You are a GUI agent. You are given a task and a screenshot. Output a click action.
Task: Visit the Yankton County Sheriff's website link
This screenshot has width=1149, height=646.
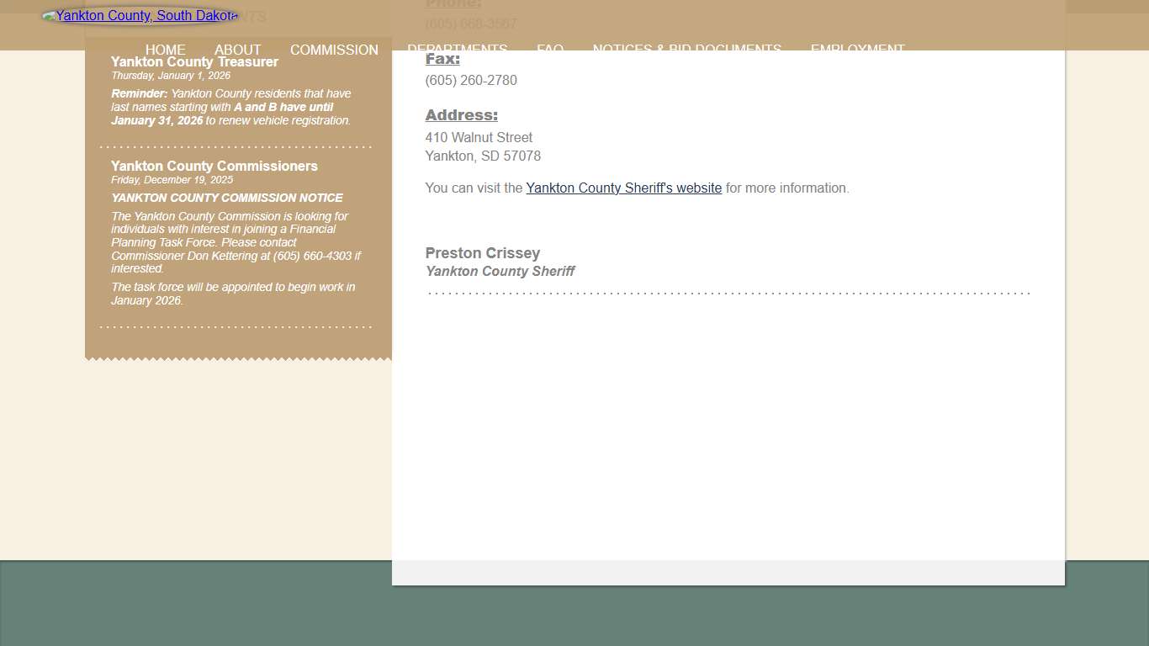[x=623, y=188]
